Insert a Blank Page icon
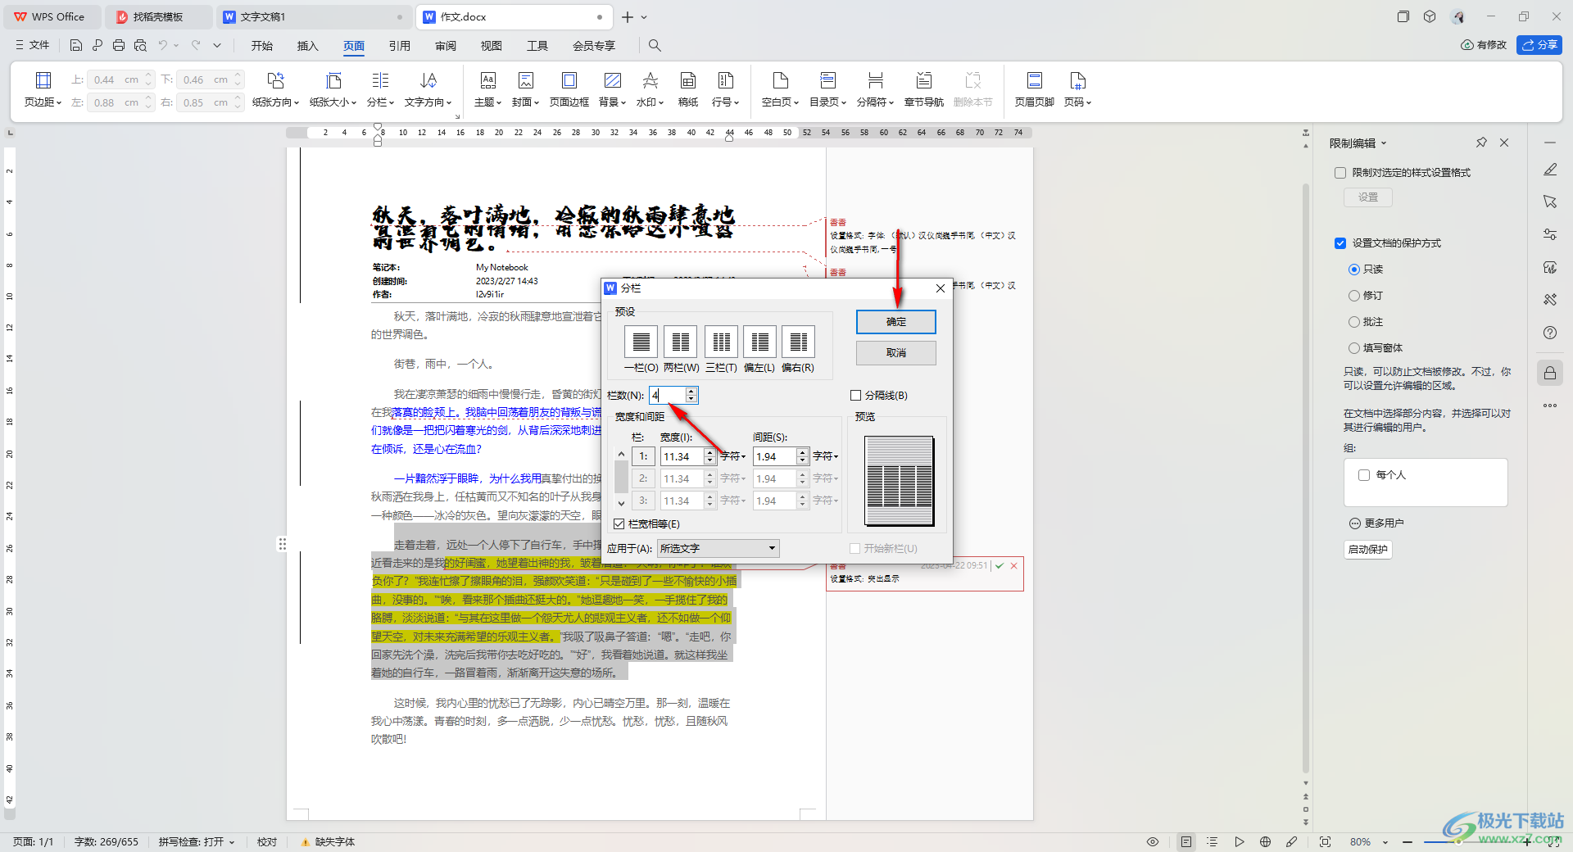1573x852 pixels. (x=780, y=80)
